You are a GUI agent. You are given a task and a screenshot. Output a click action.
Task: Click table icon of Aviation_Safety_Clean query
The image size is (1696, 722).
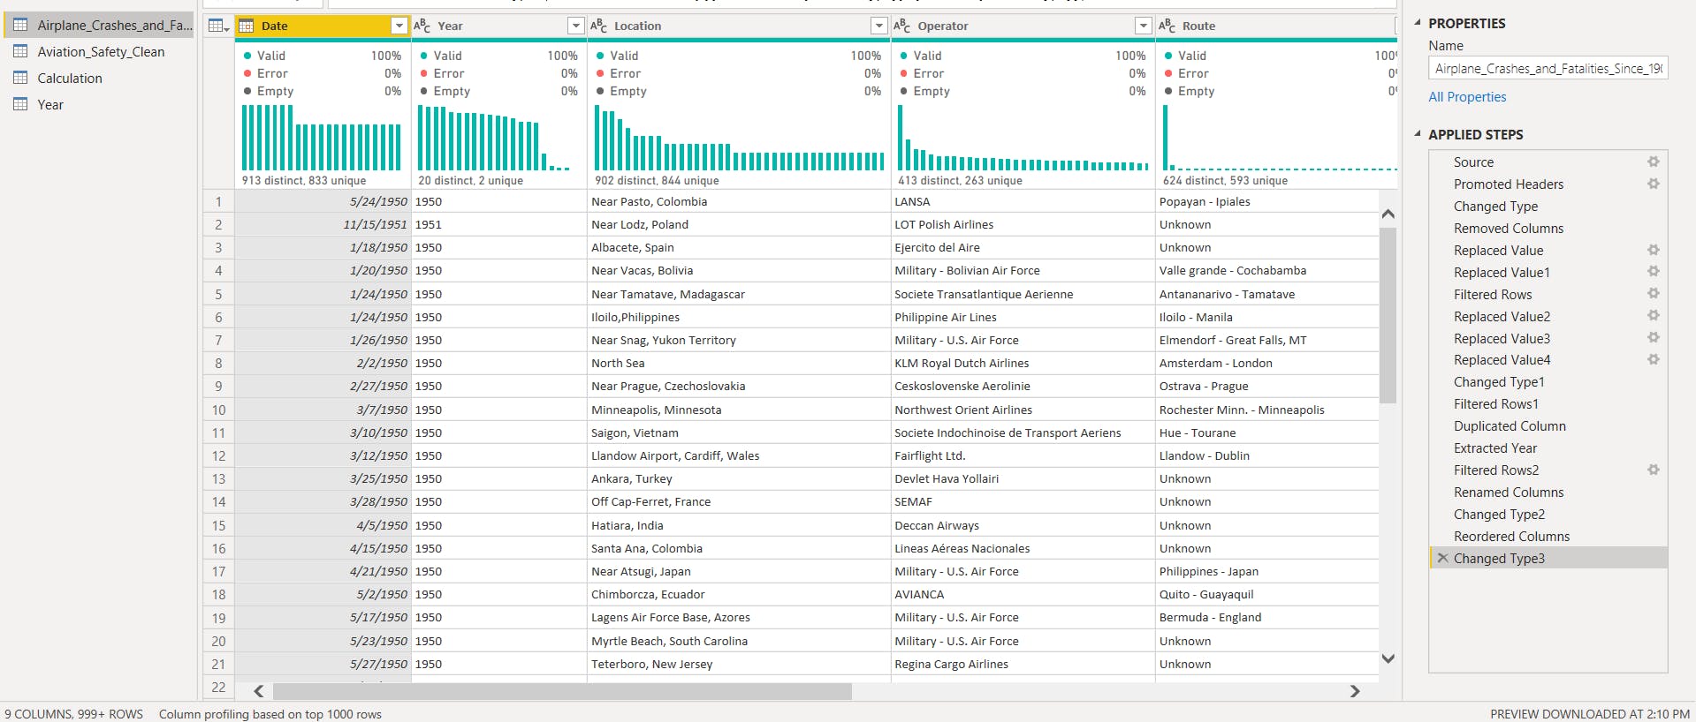(x=20, y=51)
